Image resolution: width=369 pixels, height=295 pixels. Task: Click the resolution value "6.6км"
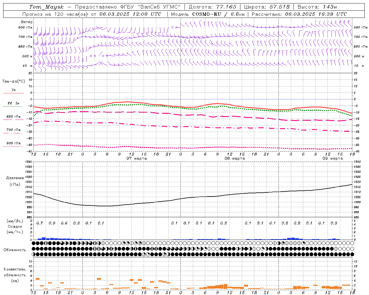238,14
